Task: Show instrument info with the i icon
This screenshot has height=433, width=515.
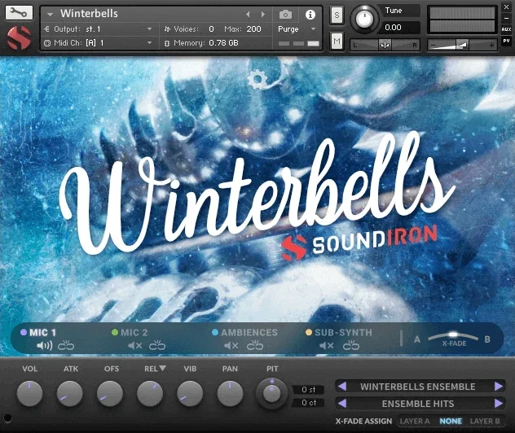Action: [x=310, y=15]
